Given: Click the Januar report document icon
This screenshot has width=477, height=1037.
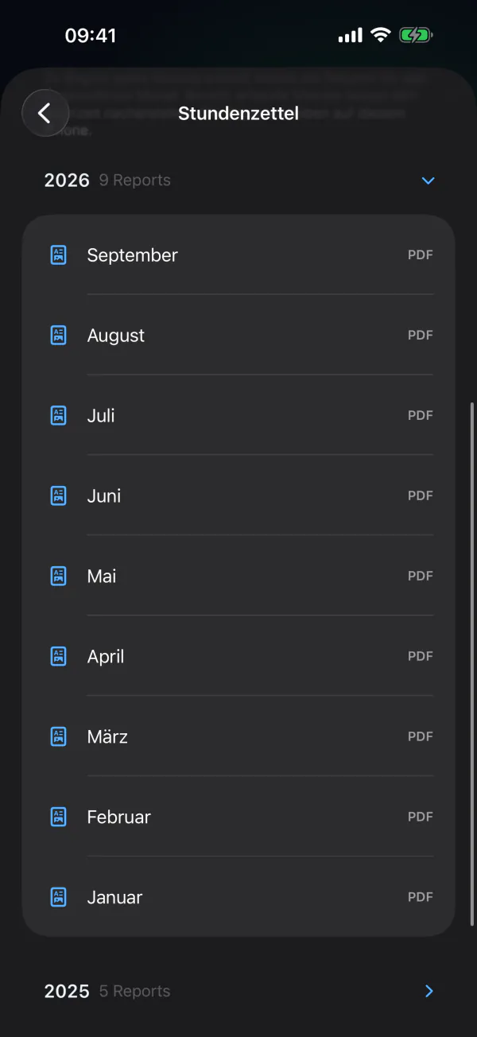Looking at the screenshot, I should (59, 898).
